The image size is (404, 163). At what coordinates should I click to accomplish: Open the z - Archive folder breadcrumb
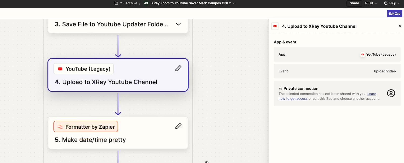(126, 3)
